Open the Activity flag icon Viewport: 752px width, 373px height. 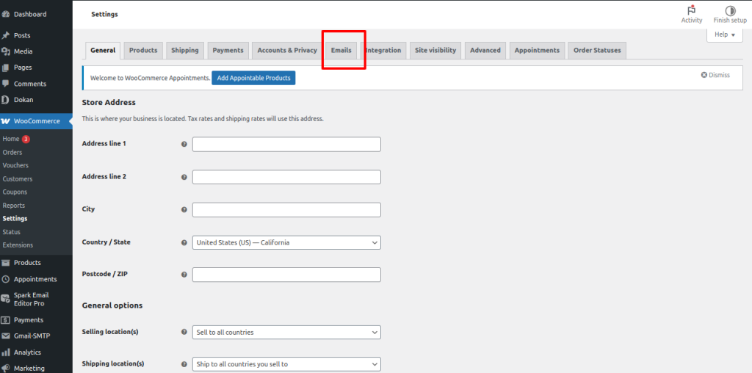coord(691,11)
